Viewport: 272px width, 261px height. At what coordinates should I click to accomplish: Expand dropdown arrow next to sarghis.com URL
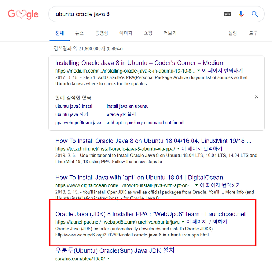pyautogui.click(x=108, y=258)
